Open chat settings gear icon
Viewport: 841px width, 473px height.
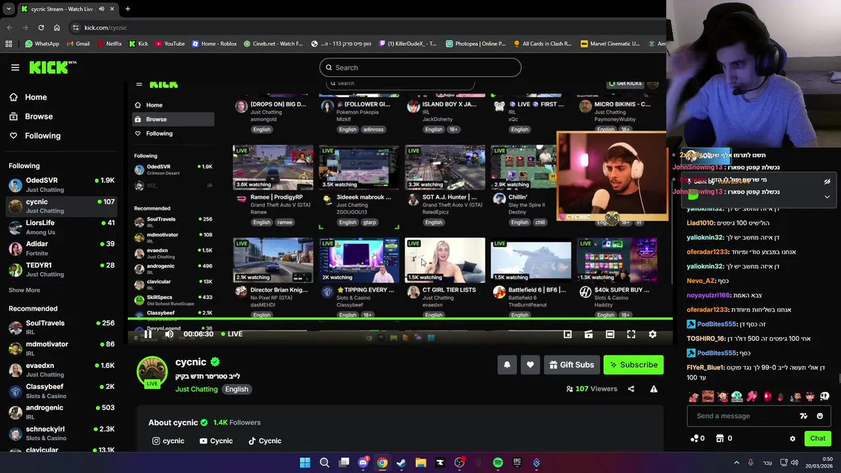click(792, 439)
